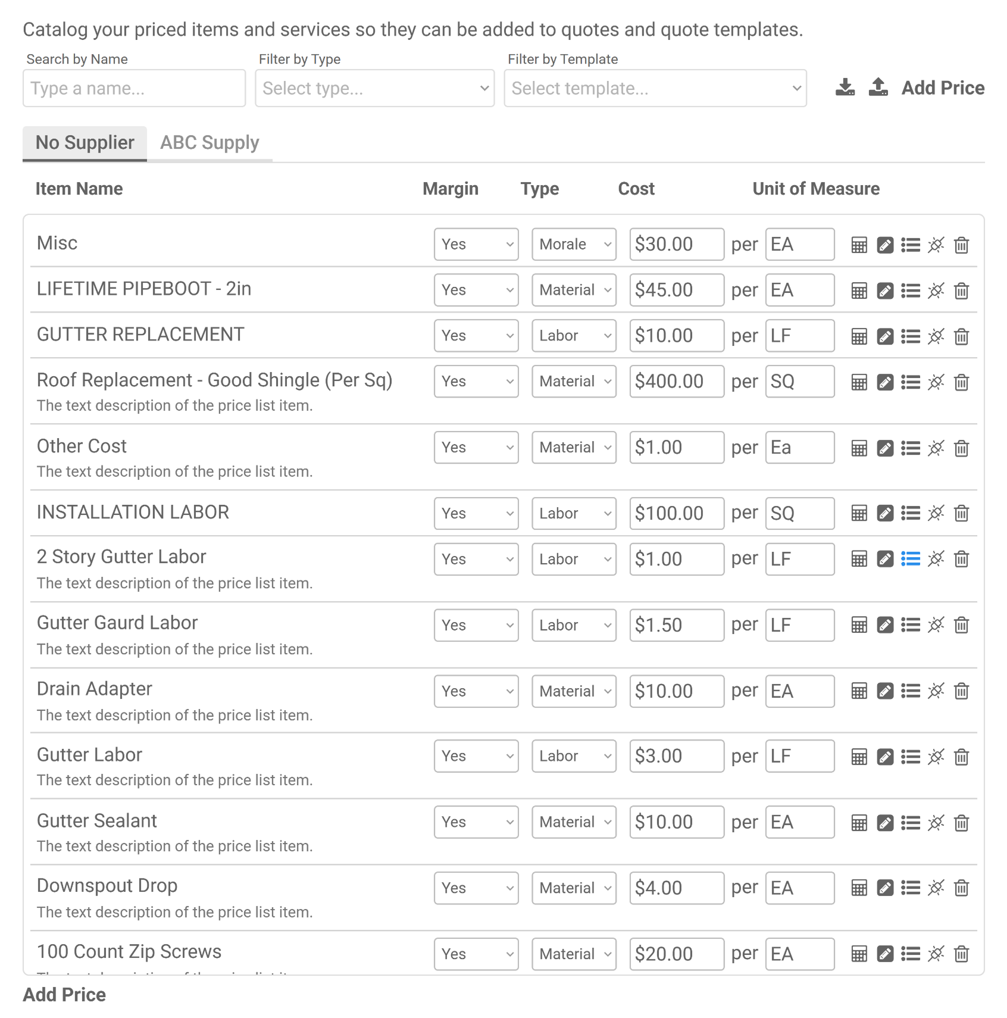Open the Filter by Template dropdown
This screenshot has width=1007, height=1018.
coord(655,88)
